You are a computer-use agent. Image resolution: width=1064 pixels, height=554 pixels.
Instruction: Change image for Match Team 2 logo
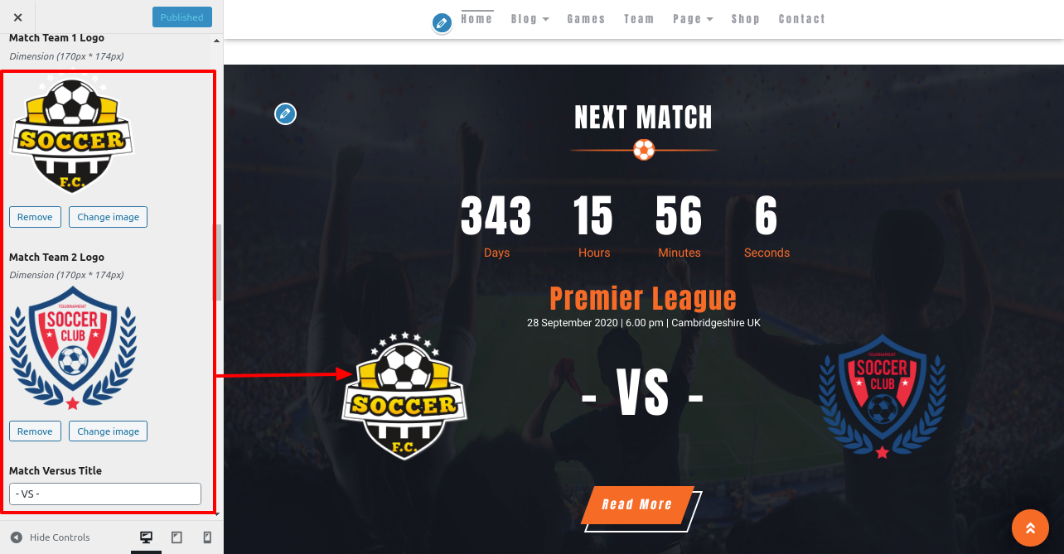point(109,431)
